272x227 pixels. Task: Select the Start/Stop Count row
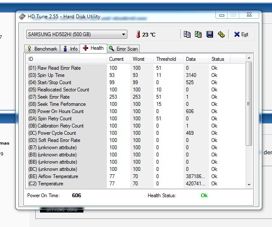click(x=136, y=82)
